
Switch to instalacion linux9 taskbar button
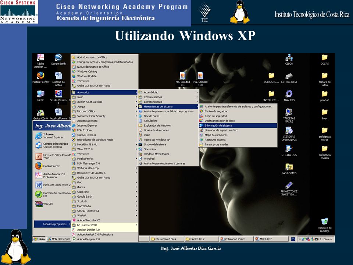236,239
